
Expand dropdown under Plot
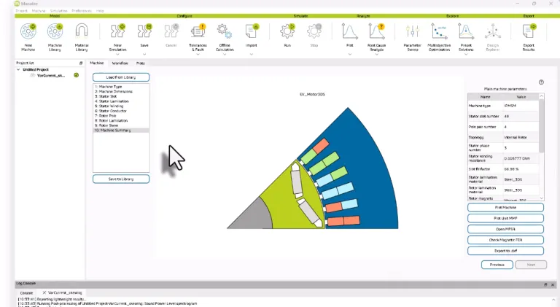click(350, 54)
